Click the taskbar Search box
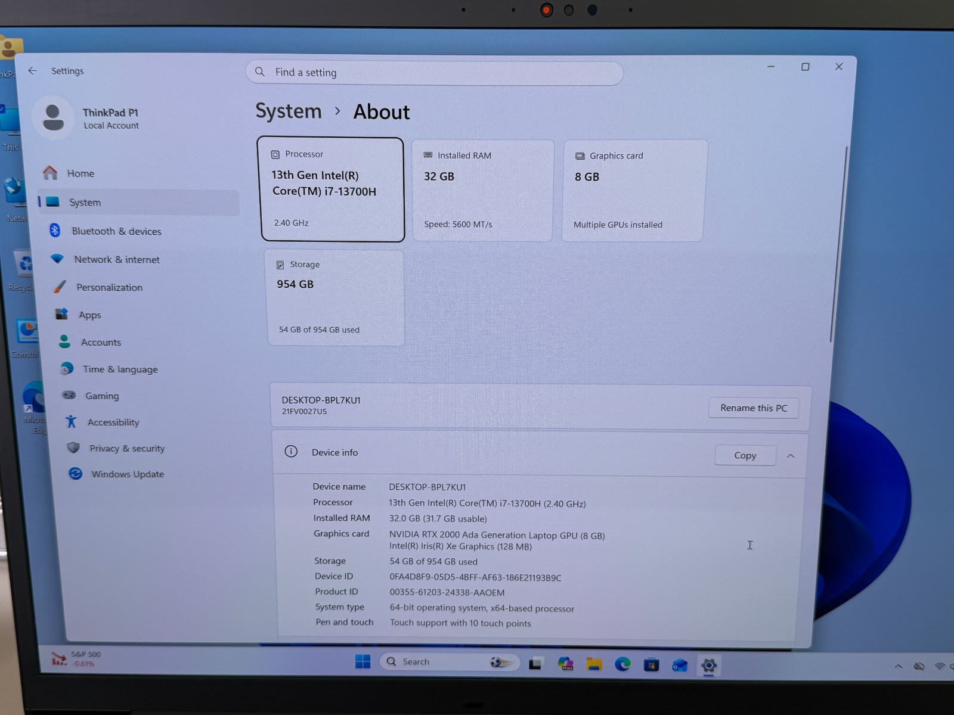 [x=450, y=661]
